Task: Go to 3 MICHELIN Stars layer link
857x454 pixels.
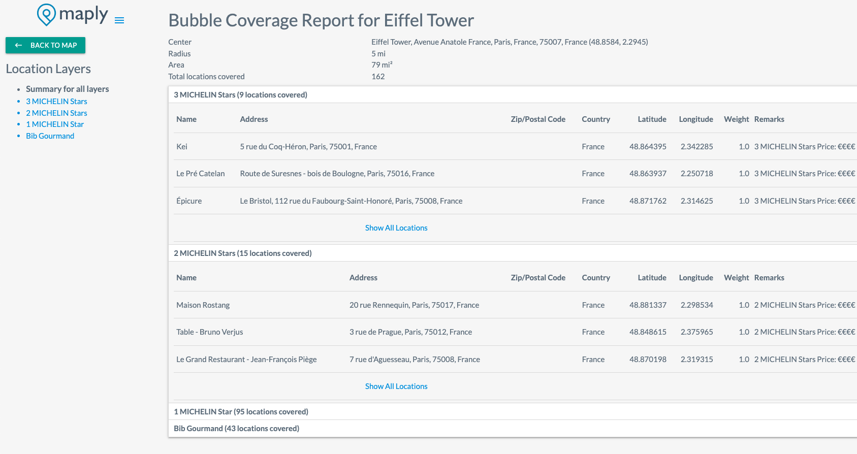Action: click(56, 102)
